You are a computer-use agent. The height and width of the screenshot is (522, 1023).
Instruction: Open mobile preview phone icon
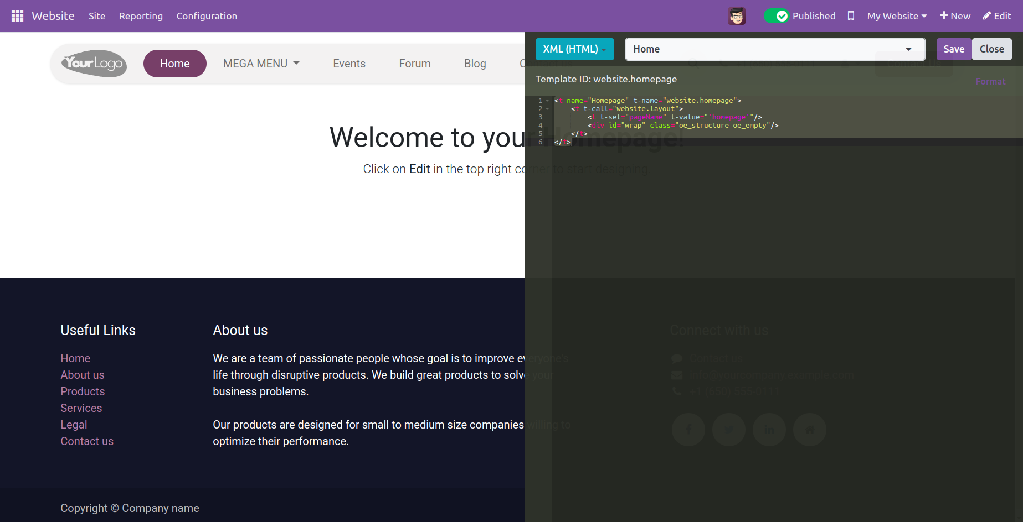click(851, 16)
